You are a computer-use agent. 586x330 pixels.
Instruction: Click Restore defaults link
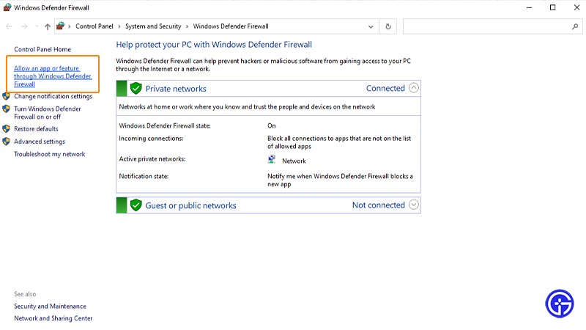36,129
